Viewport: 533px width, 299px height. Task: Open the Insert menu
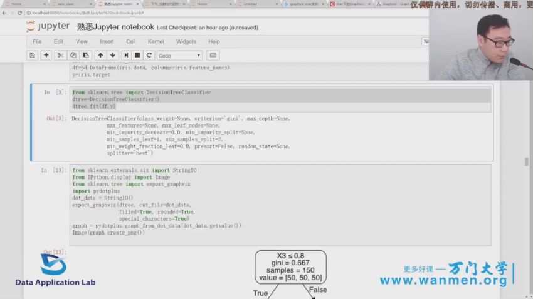point(107,41)
